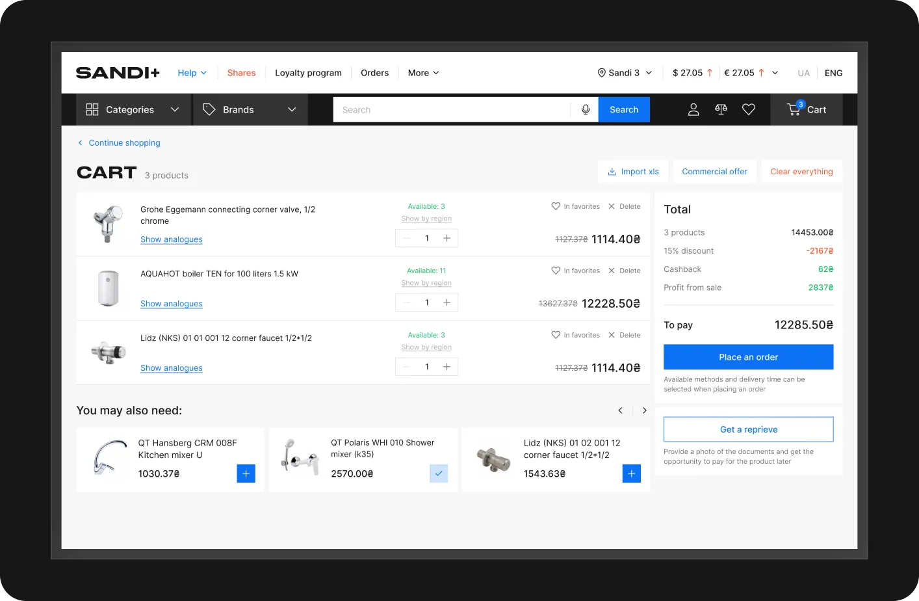Open the Loyalty program menu item
The image size is (919, 601).
(308, 73)
